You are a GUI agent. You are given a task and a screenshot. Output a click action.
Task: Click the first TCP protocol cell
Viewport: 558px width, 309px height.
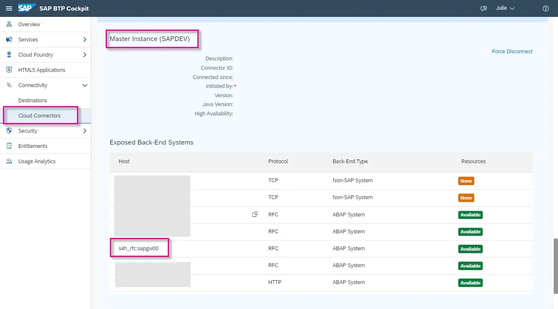tap(273, 180)
